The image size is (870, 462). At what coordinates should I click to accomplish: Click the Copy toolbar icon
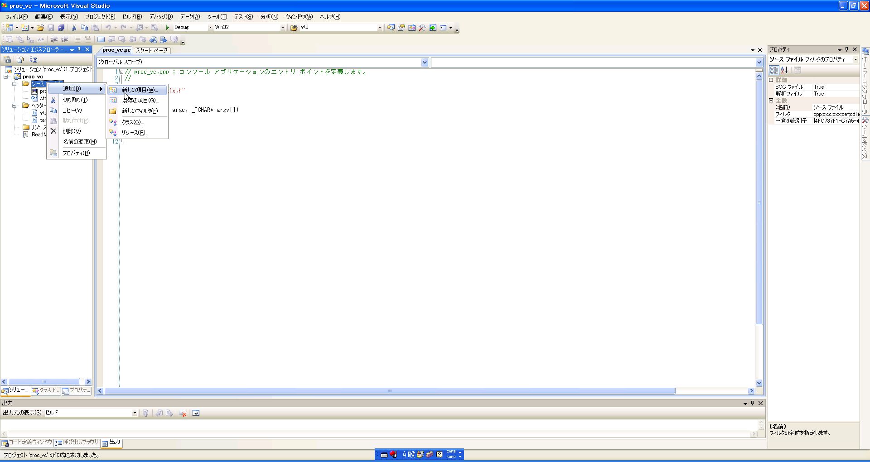point(85,28)
